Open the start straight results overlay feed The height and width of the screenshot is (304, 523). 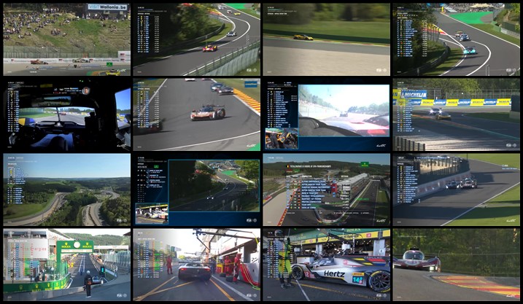(326, 190)
